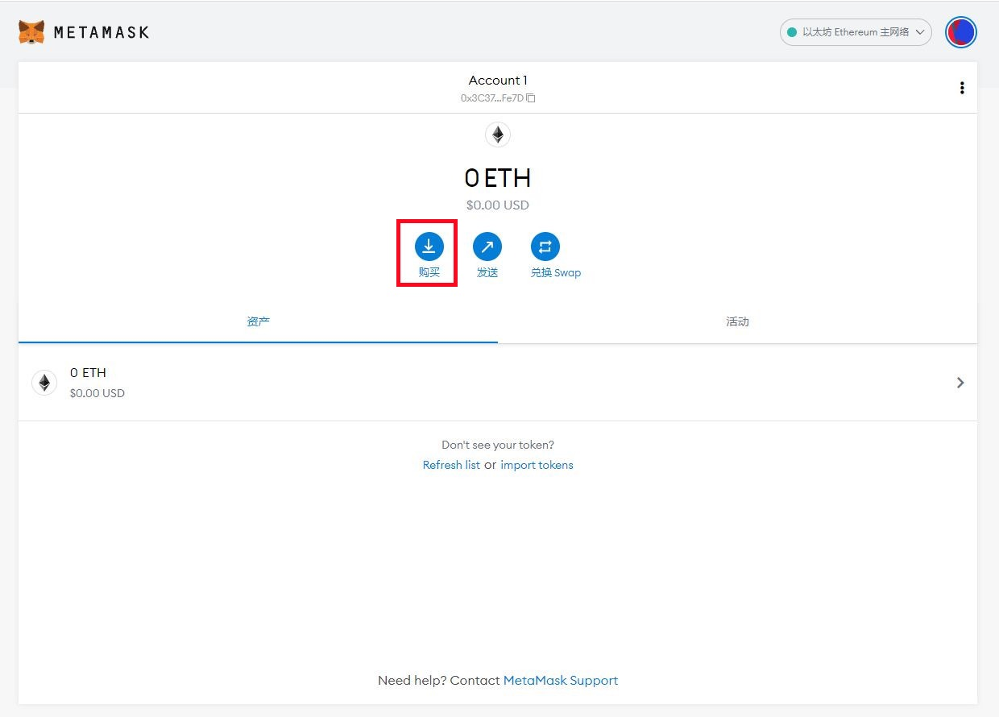Viewport: 999px width, 717px height.
Task: Click the 0 ETH main balance text
Action: coord(498,178)
